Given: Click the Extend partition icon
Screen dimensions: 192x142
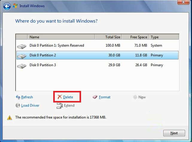Looking at the screenshot, I should (x=60, y=105).
